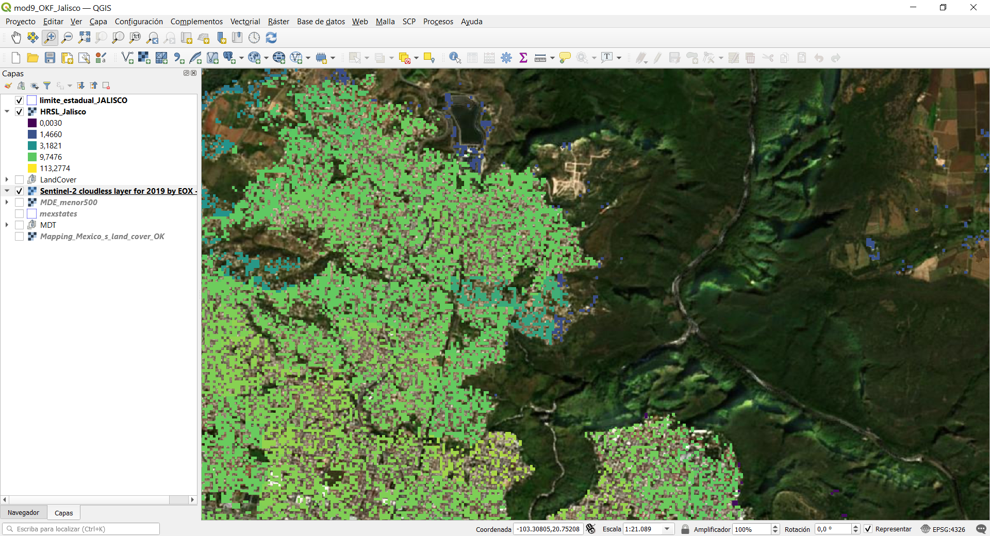Open the Escala scale dropdown arrow

667,529
